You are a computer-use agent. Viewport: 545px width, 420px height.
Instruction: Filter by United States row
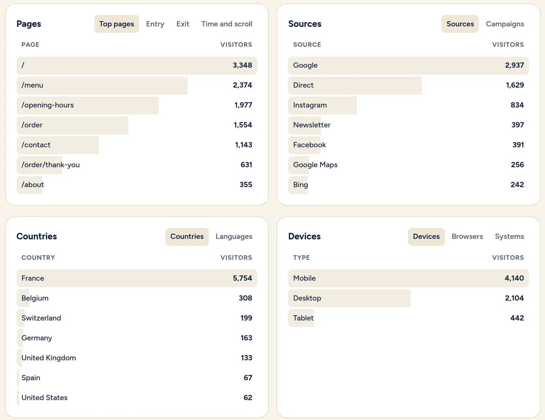137,398
